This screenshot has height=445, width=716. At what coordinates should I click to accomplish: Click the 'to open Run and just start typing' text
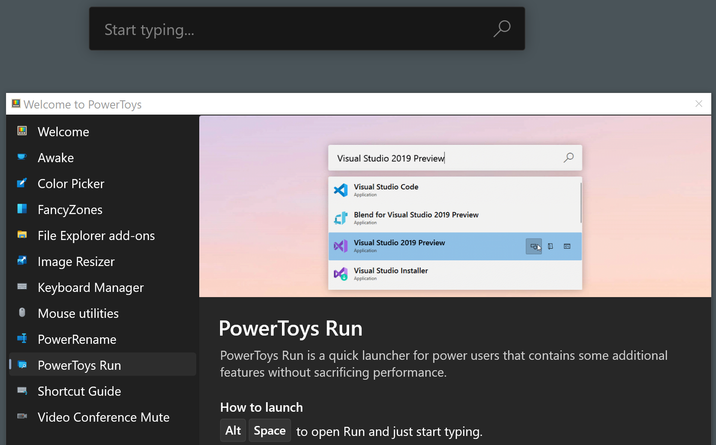[389, 432]
